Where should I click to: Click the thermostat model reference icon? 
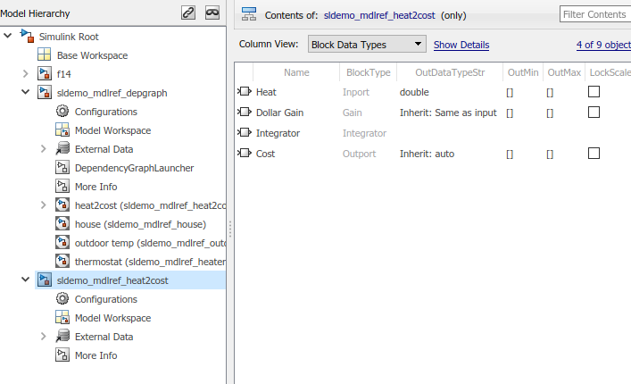(x=62, y=262)
